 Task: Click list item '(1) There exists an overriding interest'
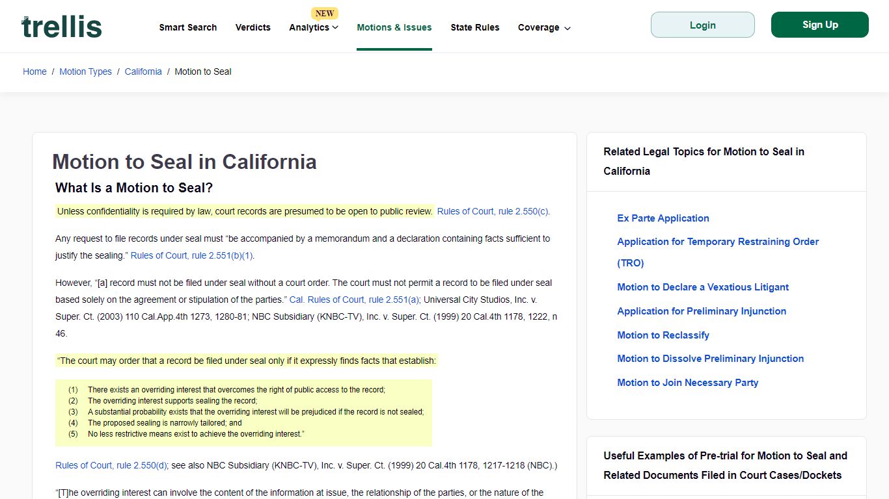226,390
